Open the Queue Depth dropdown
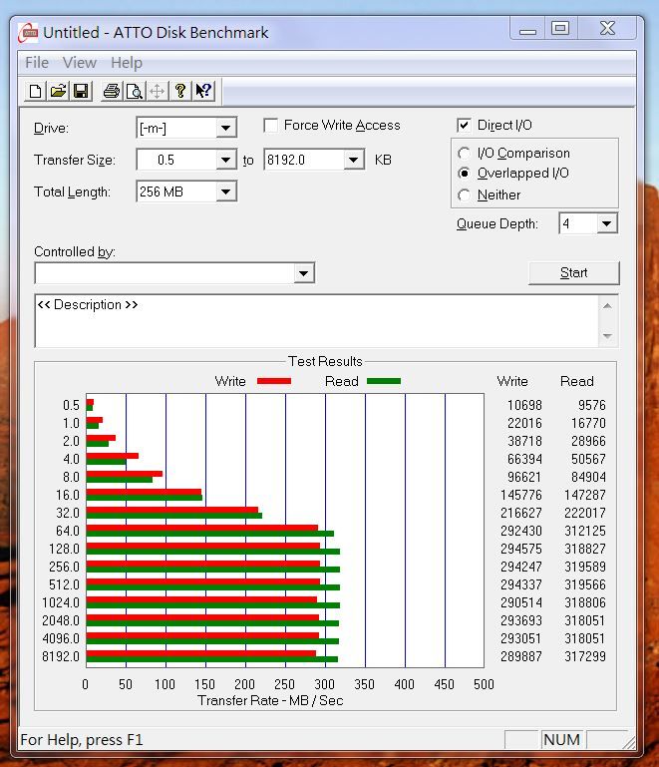The width and height of the screenshot is (659, 767). tap(607, 224)
